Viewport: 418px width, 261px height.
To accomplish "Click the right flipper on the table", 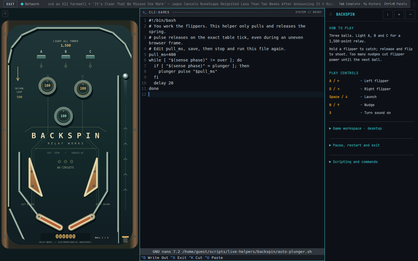I will (82, 222).
